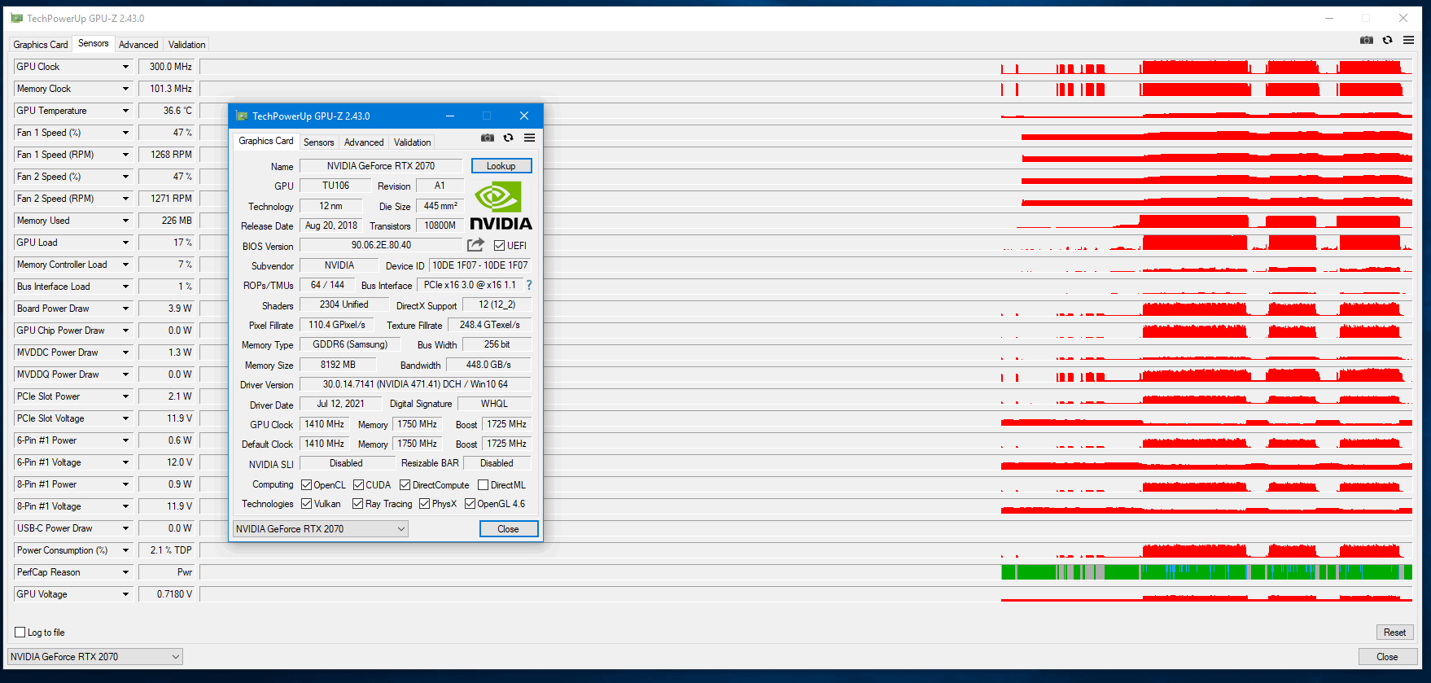Toggle the Vulkan checkbox
This screenshot has height=683, width=1431.
tap(307, 504)
